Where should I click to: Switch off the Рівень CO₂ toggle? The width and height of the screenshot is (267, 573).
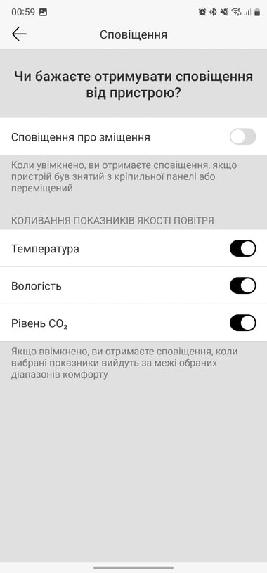243,323
